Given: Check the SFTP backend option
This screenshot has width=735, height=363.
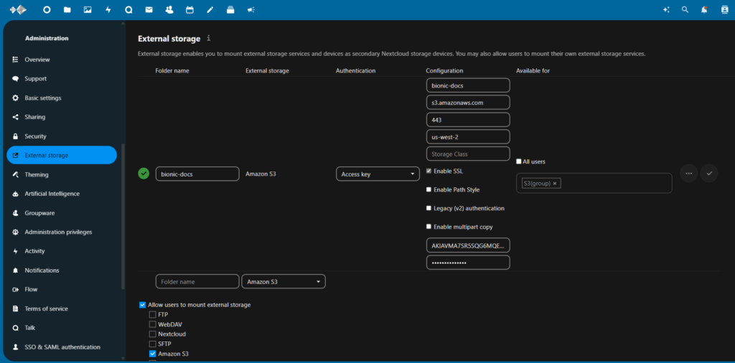Looking at the screenshot, I should coord(152,344).
